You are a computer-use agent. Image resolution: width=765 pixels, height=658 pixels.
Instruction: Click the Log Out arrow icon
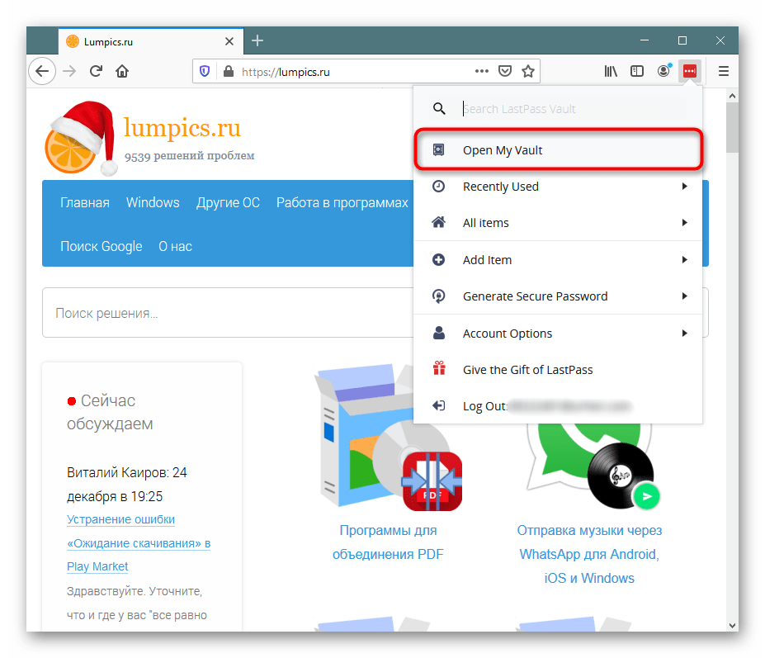click(x=438, y=405)
